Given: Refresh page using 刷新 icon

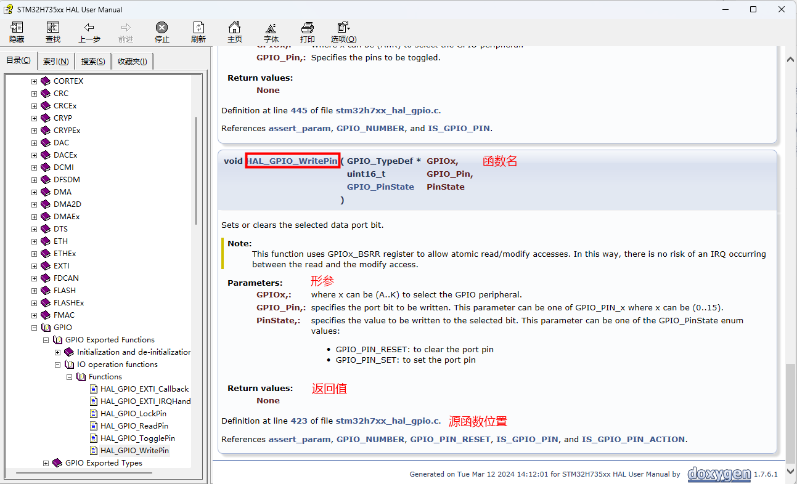Looking at the screenshot, I should coord(198,28).
